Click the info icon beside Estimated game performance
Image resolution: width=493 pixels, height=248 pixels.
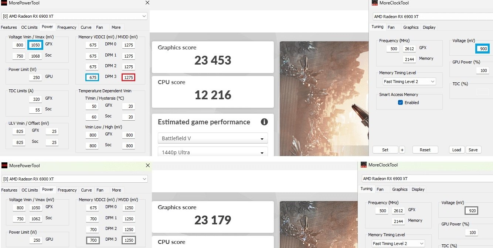(264, 122)
